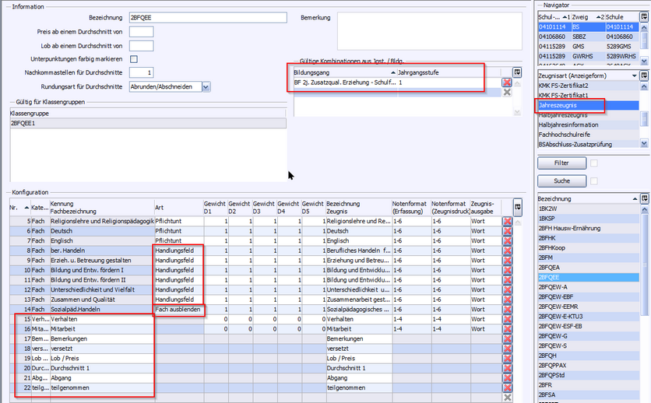Toggle 'Unterpunktungen farbig markieren' checkbox
Image resolution: width=651 pixels, height=403 pixels.
134,59
